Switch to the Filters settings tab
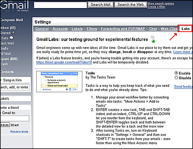 point(92,29)
